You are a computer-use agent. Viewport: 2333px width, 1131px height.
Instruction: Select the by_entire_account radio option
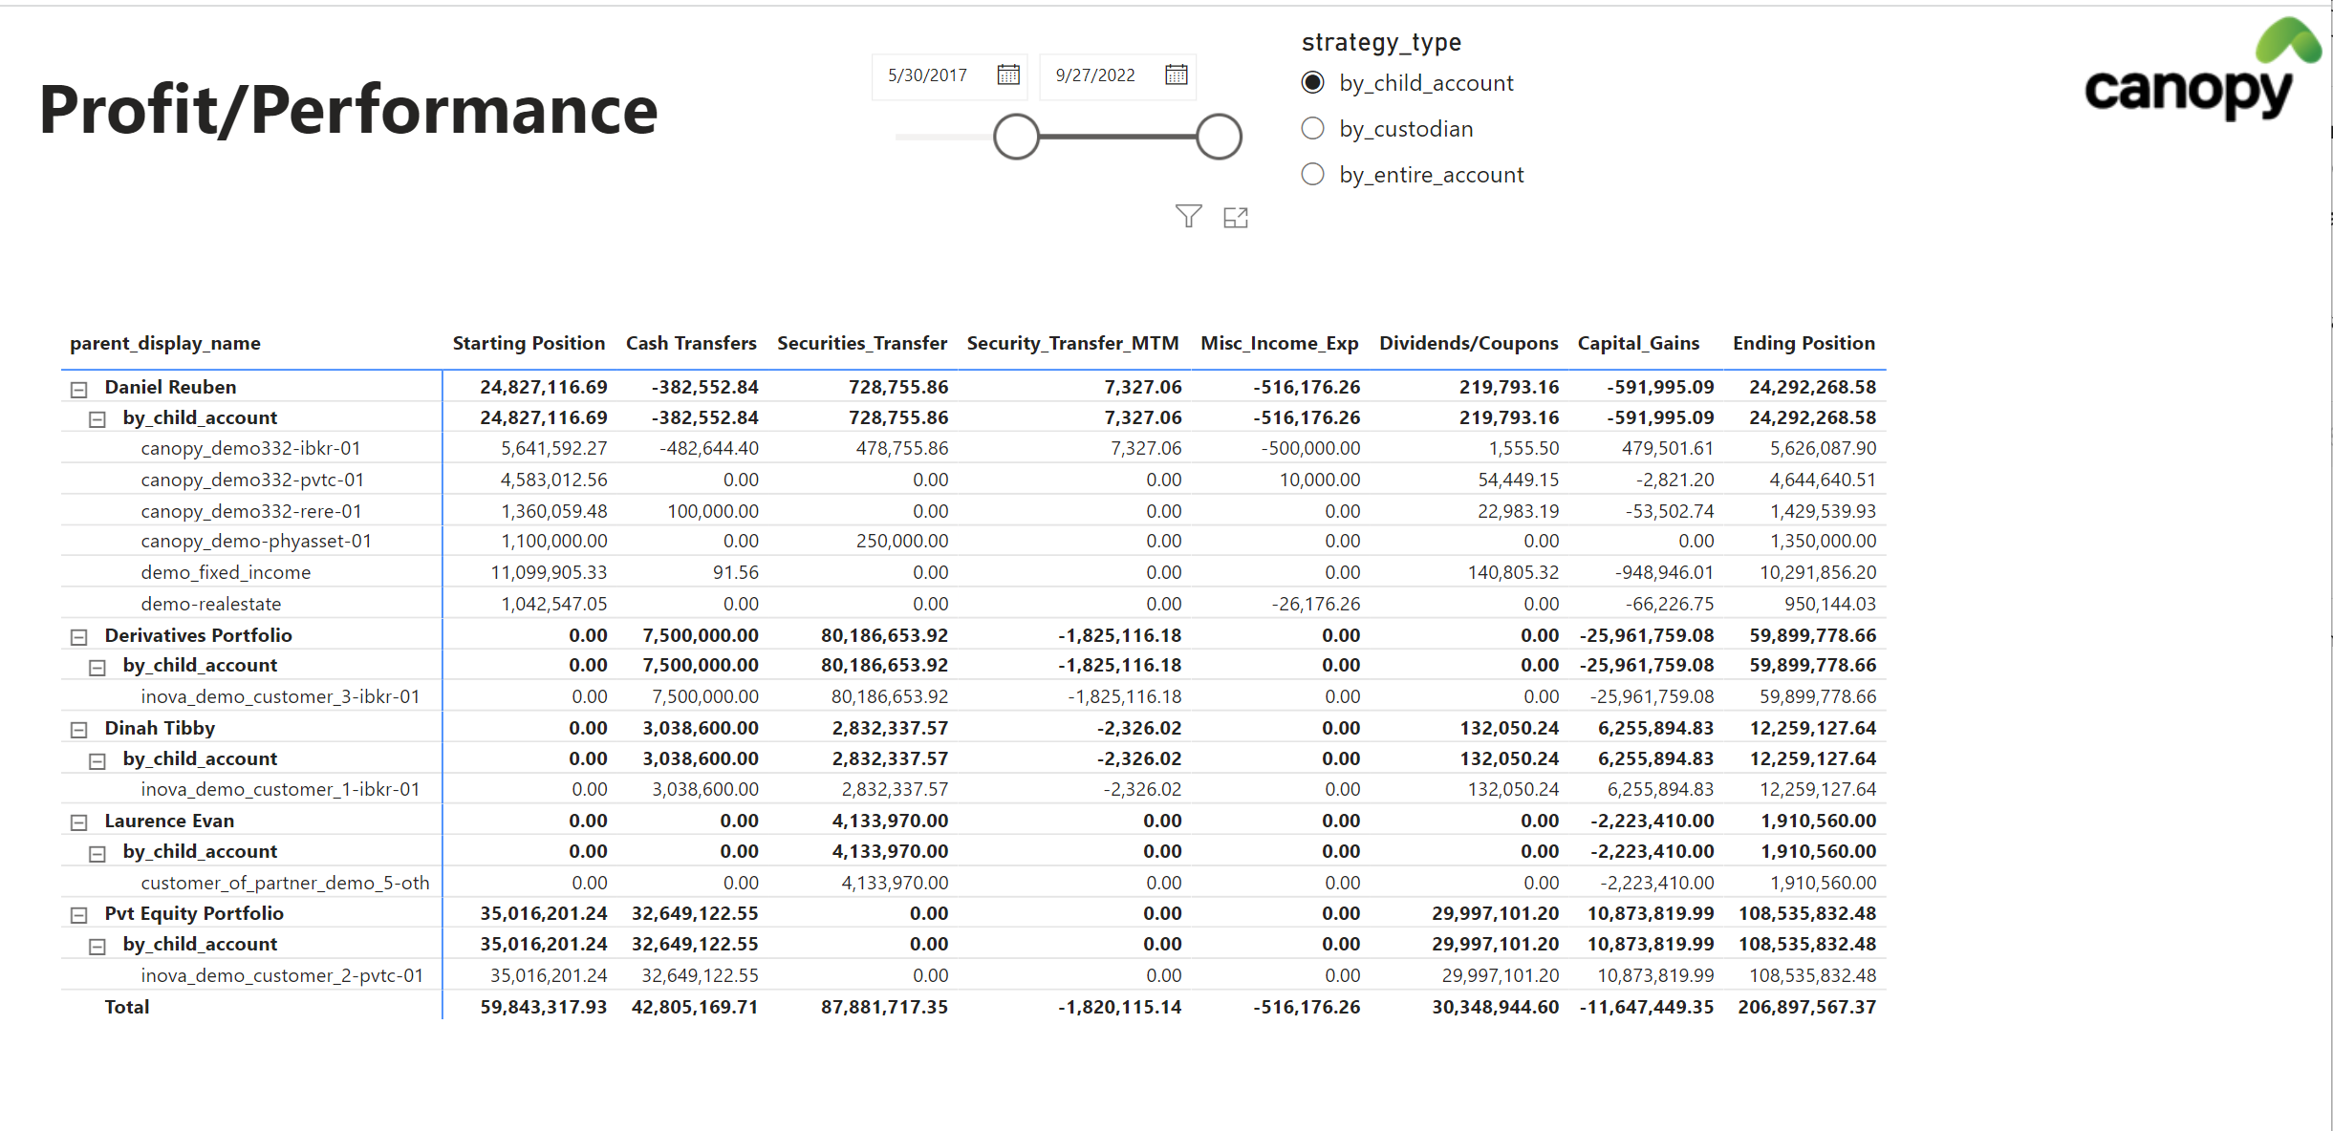coord(1313,175)
